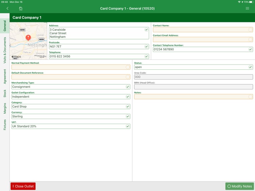Screen dimensions: 255x191
Task: Tap the back arrow in header
Action: click(x=7, y=8)
